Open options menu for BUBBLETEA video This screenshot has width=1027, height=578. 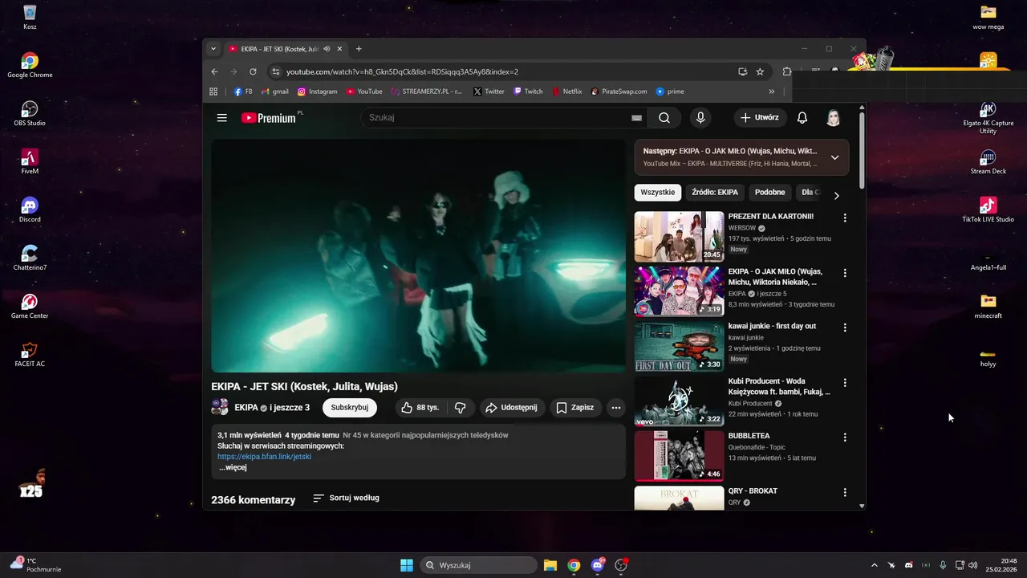(845, 438)
